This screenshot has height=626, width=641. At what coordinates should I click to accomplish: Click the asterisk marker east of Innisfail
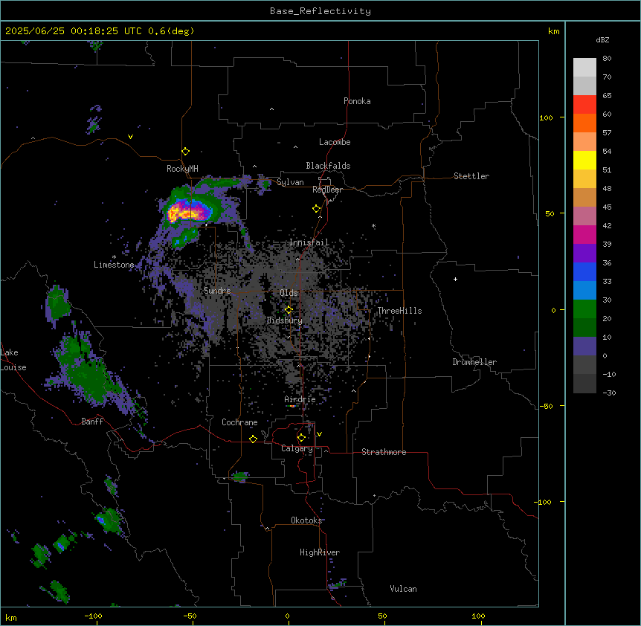pos(373,226)
